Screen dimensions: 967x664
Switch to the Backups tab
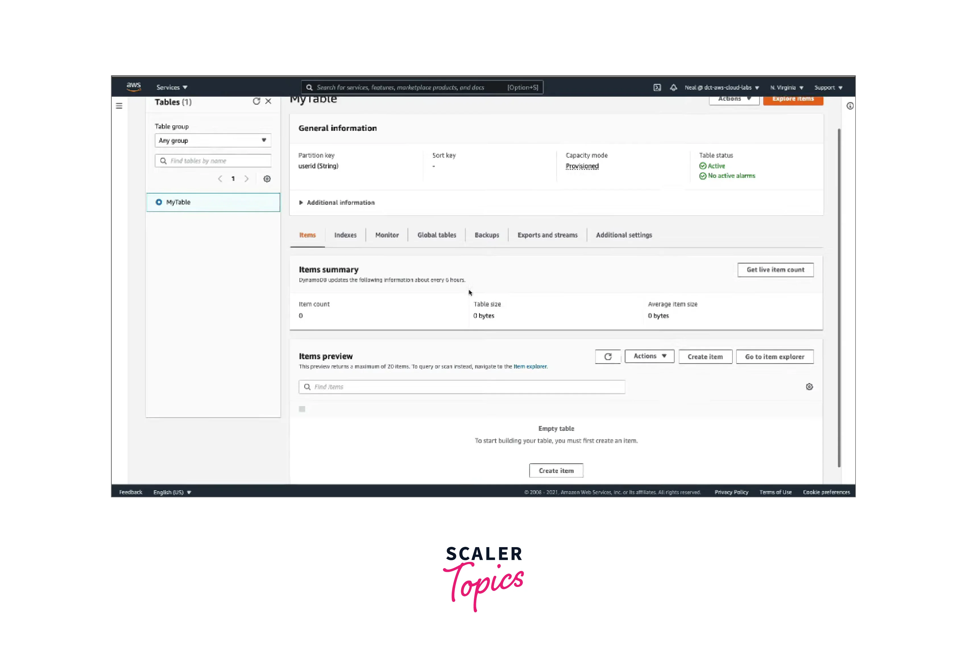pyautogui.click(x=486, y=235)
